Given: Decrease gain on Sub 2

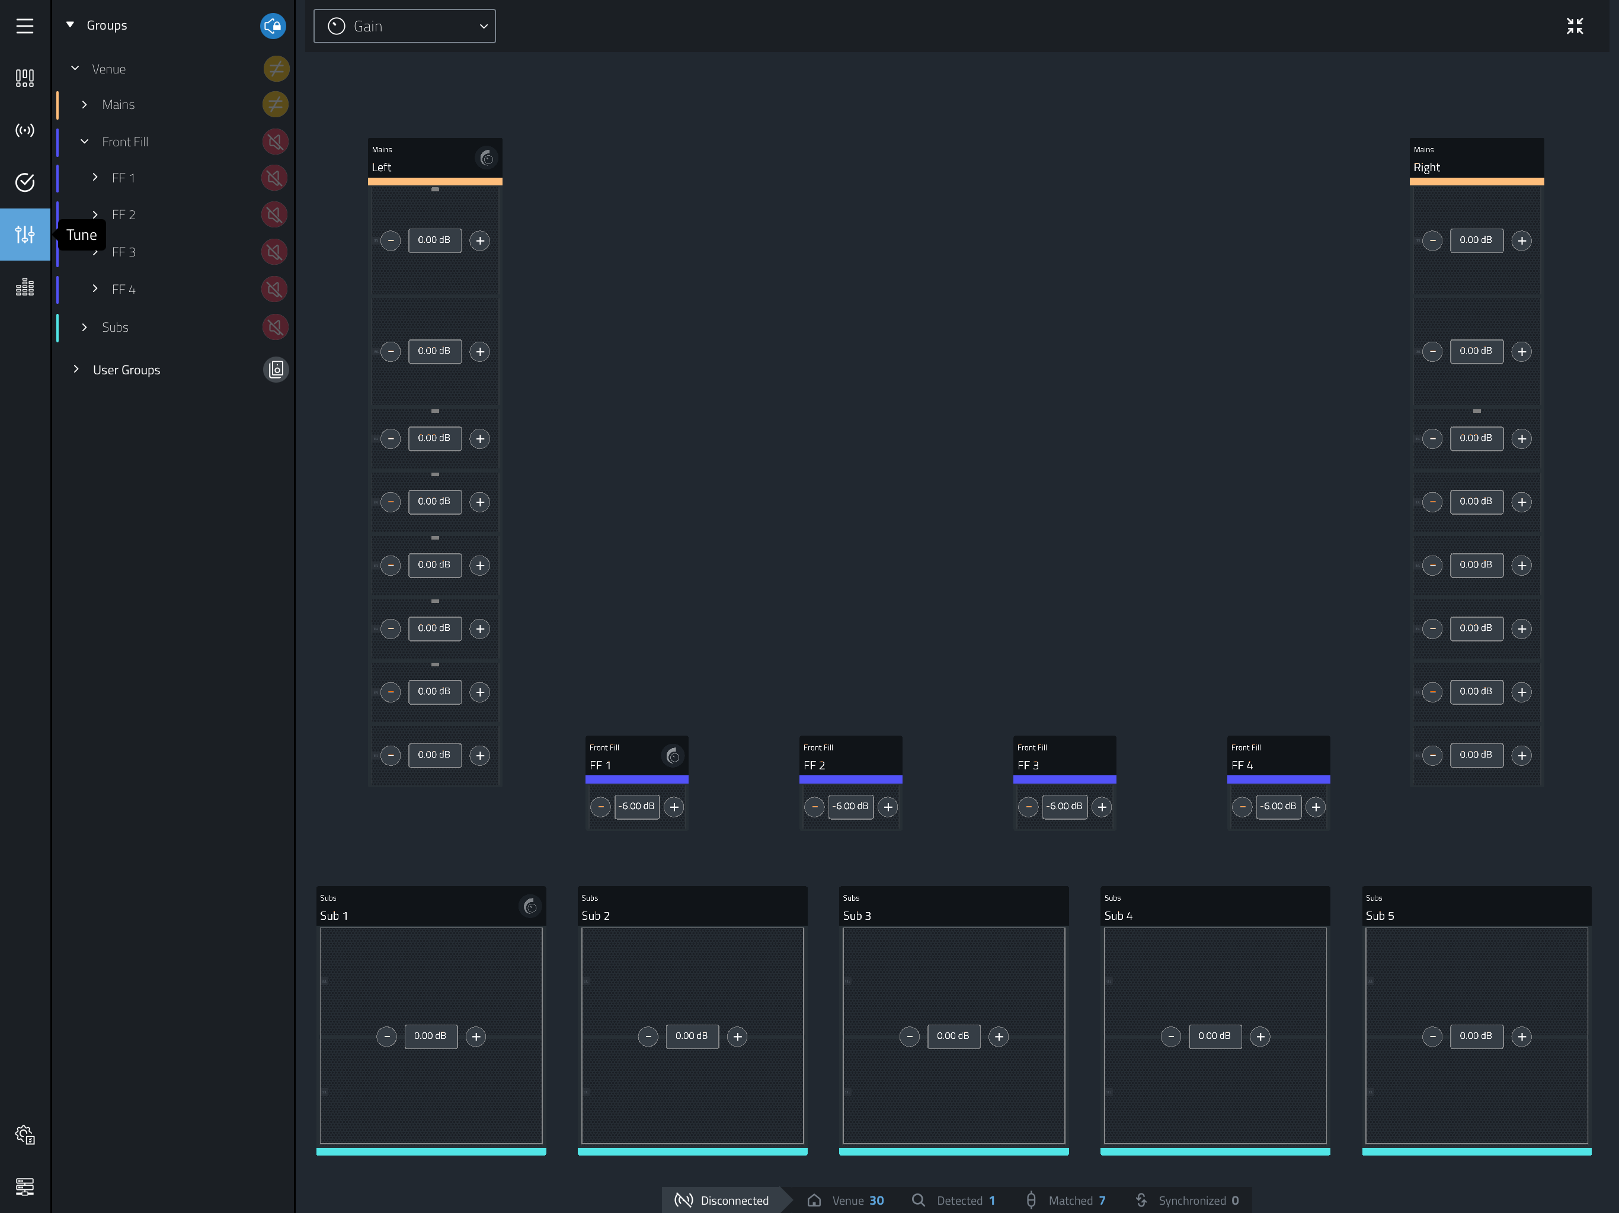Looking at the screenshot, I should 648,1036.
